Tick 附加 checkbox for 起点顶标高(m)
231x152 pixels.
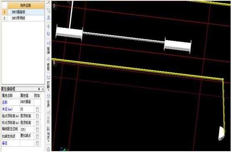point(37,116)
